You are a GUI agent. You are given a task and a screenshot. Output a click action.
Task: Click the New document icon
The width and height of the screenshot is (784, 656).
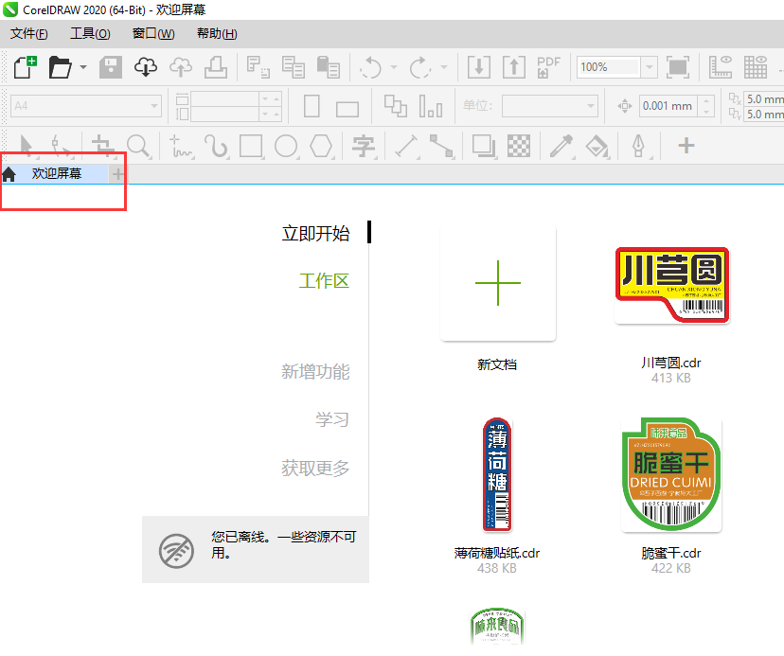pos(25,67)
